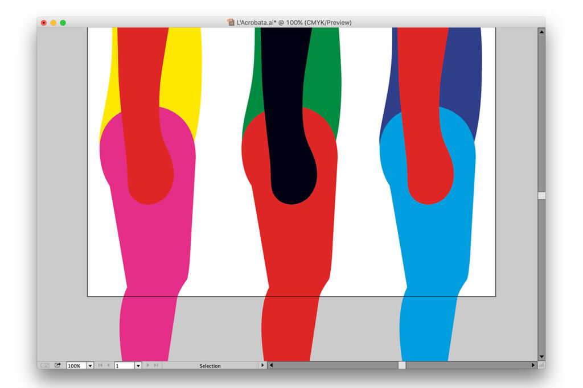The width and height of the screenshot is (583, 388).
Task: Go to last artboard button
Action: point(156,365)
